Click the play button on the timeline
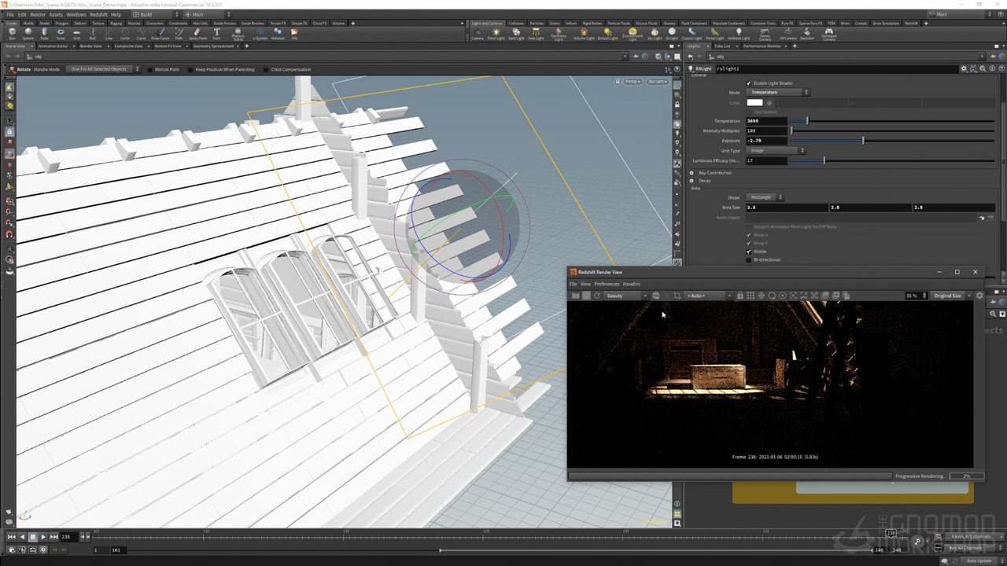 (x=42, y=537)
